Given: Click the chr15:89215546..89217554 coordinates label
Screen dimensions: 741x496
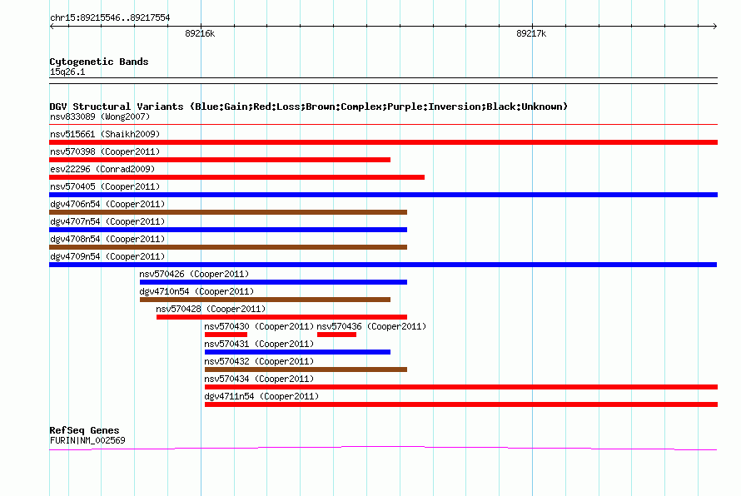Looking at the screenshot, I should click(x=110, y=17).
